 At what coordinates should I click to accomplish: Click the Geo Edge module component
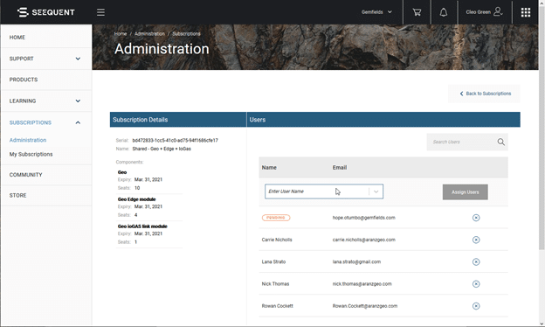136,199
